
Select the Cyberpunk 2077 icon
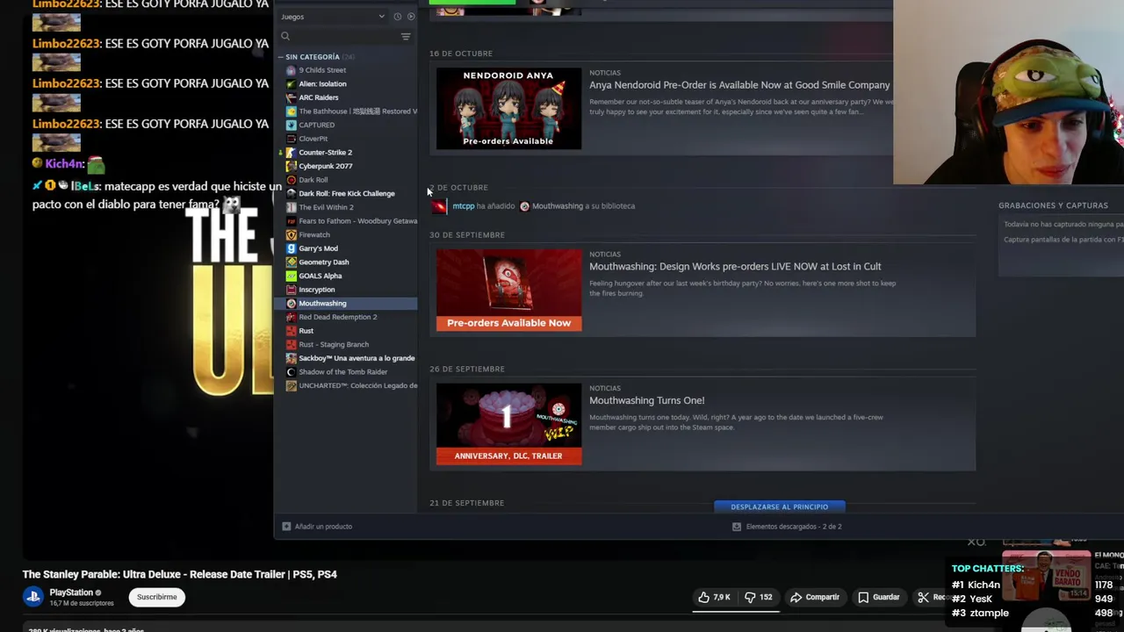[292, 166]
